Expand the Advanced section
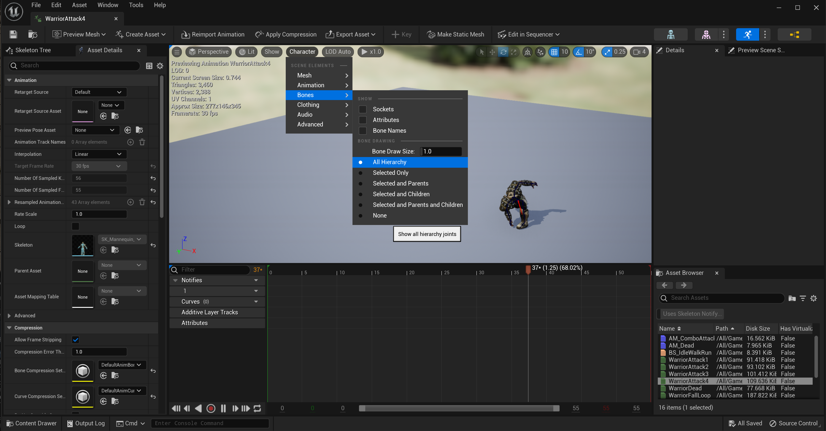826x431 pixels. click(9, 316)
